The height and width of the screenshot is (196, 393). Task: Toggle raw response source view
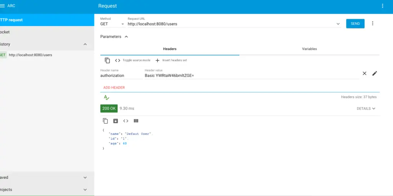point(125,121)
